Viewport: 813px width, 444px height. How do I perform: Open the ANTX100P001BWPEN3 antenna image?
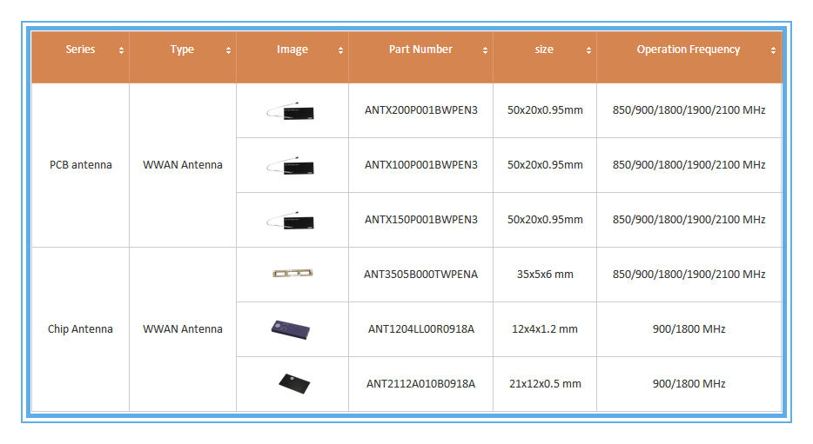[292, 165]
